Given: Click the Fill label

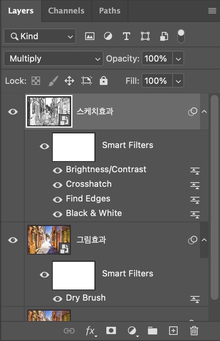Looking at the screenshot, I should [133, 81].
